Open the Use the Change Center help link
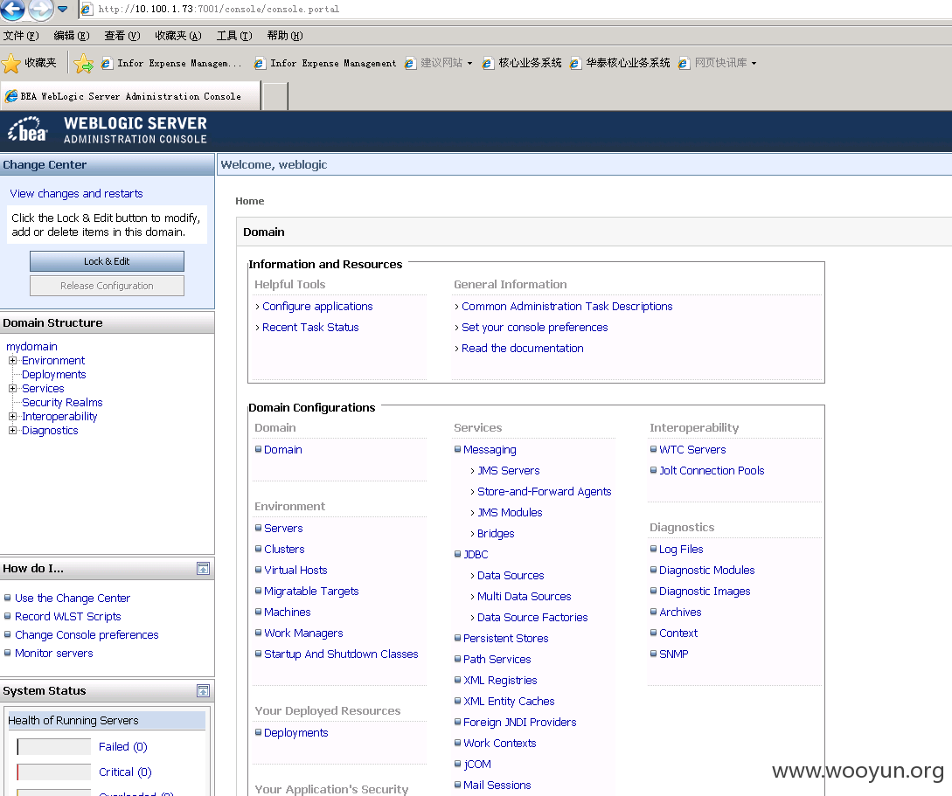 point(73,599)
